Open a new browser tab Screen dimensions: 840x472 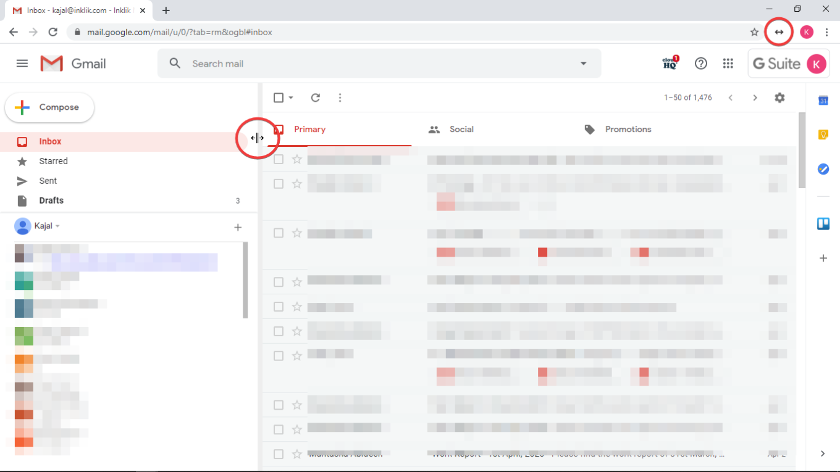pos(166,10)
